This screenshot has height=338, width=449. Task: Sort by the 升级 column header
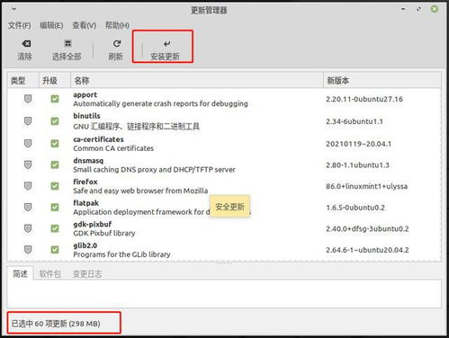55,80
